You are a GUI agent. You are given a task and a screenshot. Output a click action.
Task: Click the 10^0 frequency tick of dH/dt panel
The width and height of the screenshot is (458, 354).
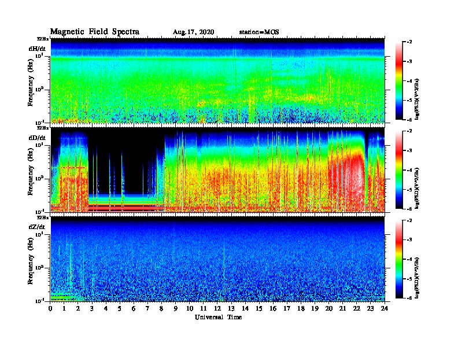pos(39,89)
